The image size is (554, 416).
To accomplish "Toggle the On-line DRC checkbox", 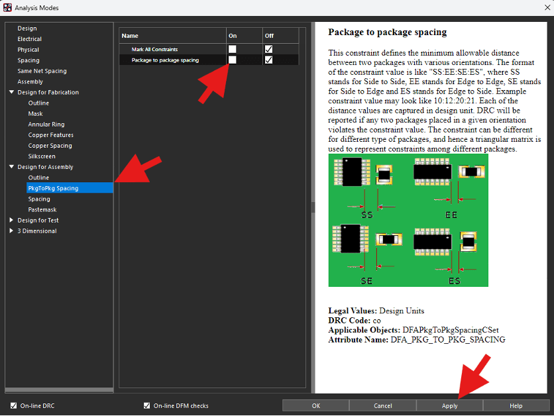I will [x=13, y=405].
